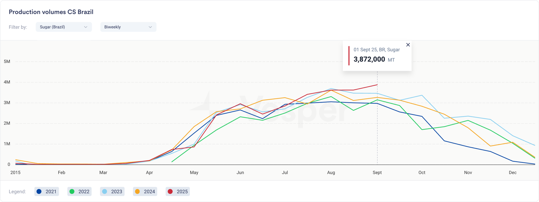Open the Biweekly frequency dropdown
Image resolution: width=539 pixels, height=202 pixels.
point(128,27)
